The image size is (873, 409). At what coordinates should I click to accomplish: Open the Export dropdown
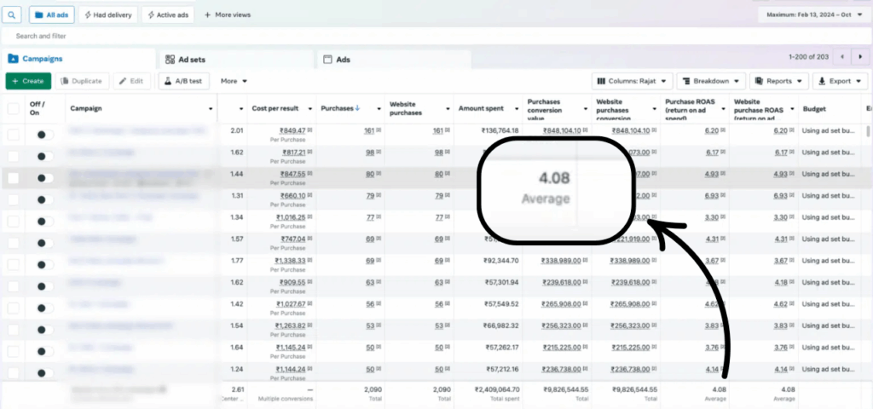tap(840, 81)
